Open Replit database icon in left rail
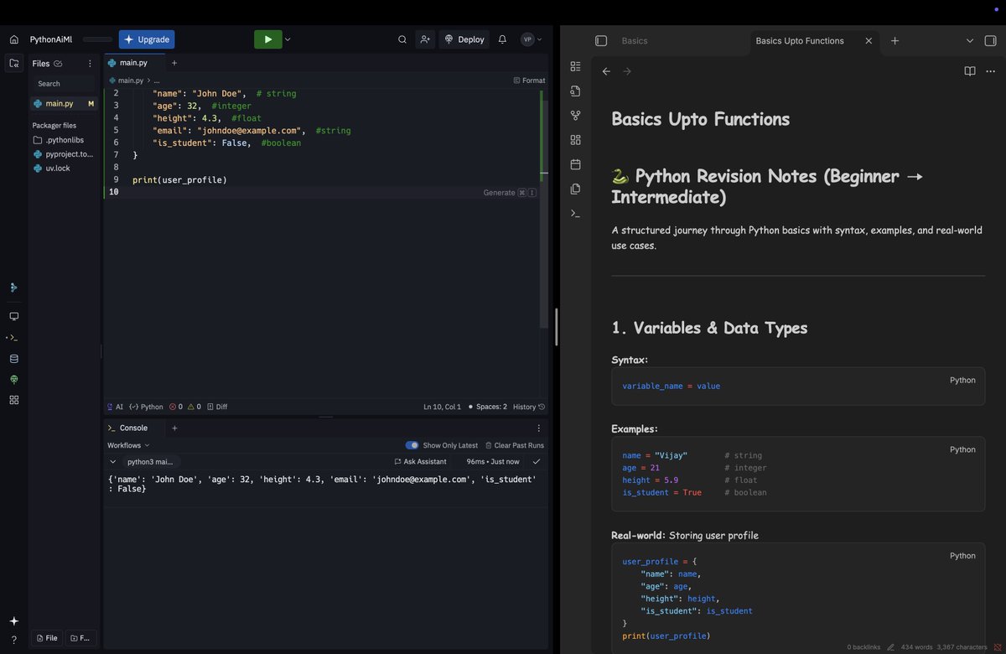The width and height of the screenshot is (1006, 654). [x=14, y=358]
